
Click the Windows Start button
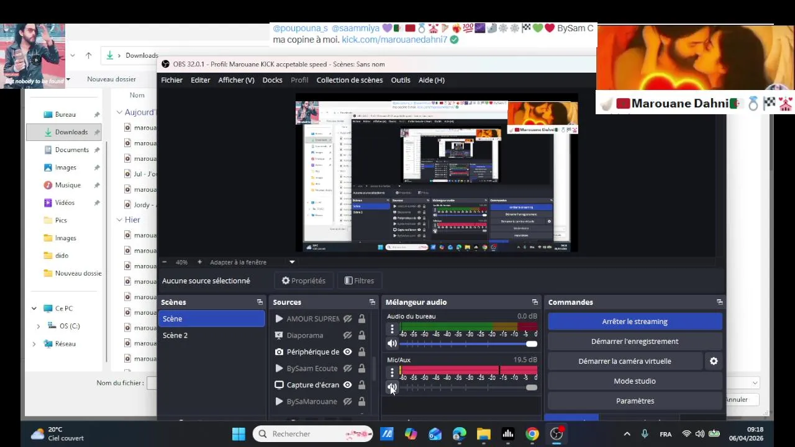tap(238, 434)
